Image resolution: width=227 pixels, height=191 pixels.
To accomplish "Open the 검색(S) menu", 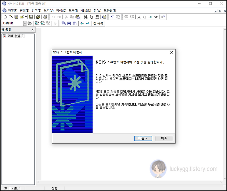I will point(37,11).
